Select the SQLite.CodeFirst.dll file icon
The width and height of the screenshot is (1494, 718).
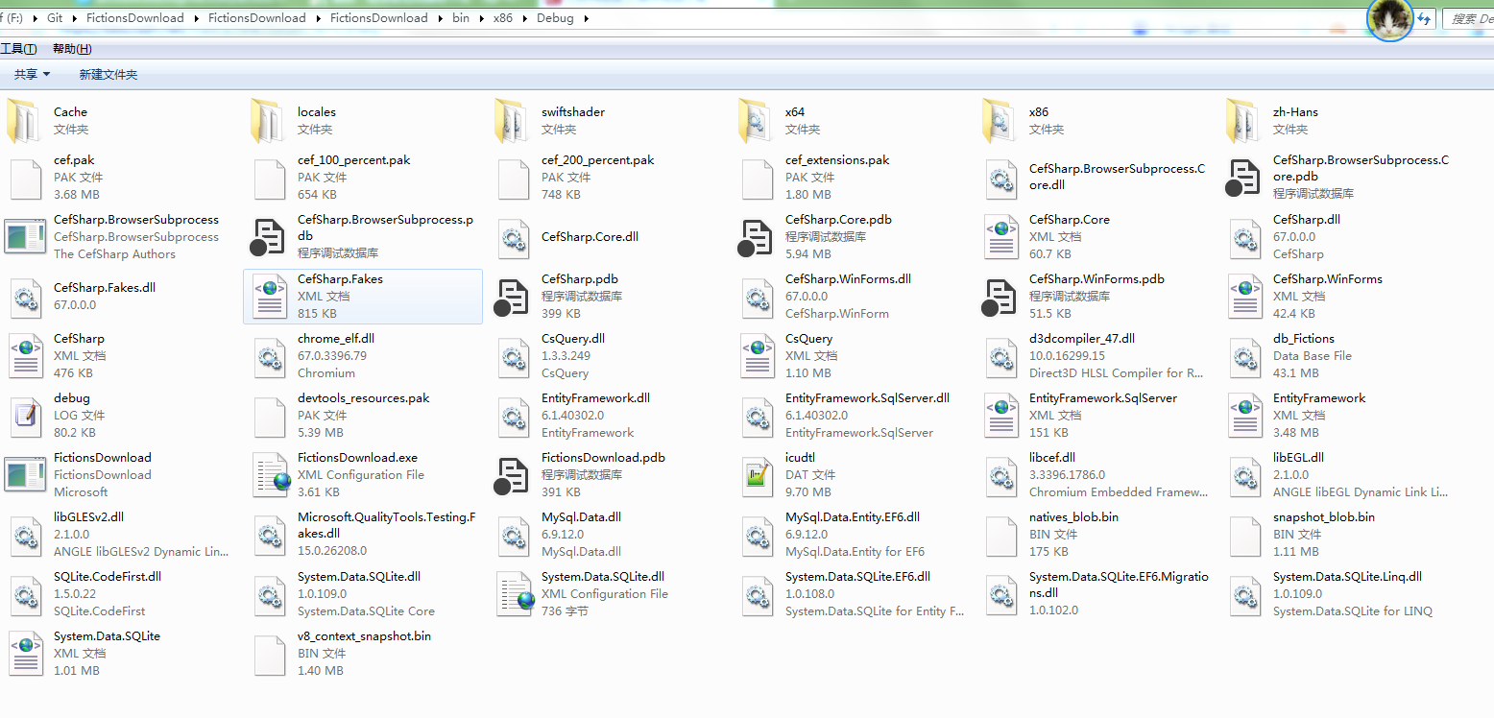pos(26,595)
